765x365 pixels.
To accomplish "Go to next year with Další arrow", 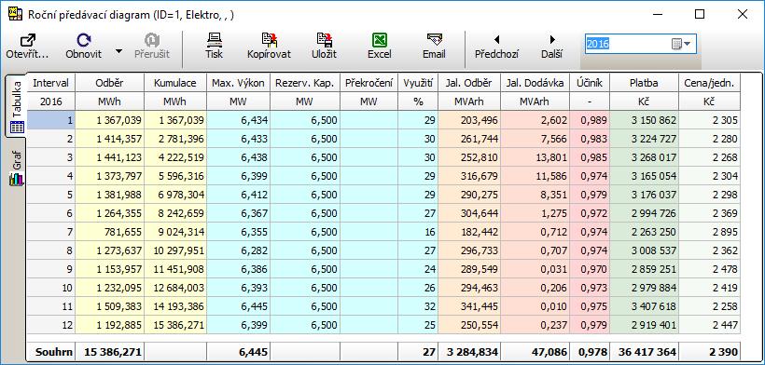I will [x=552, y=40].
